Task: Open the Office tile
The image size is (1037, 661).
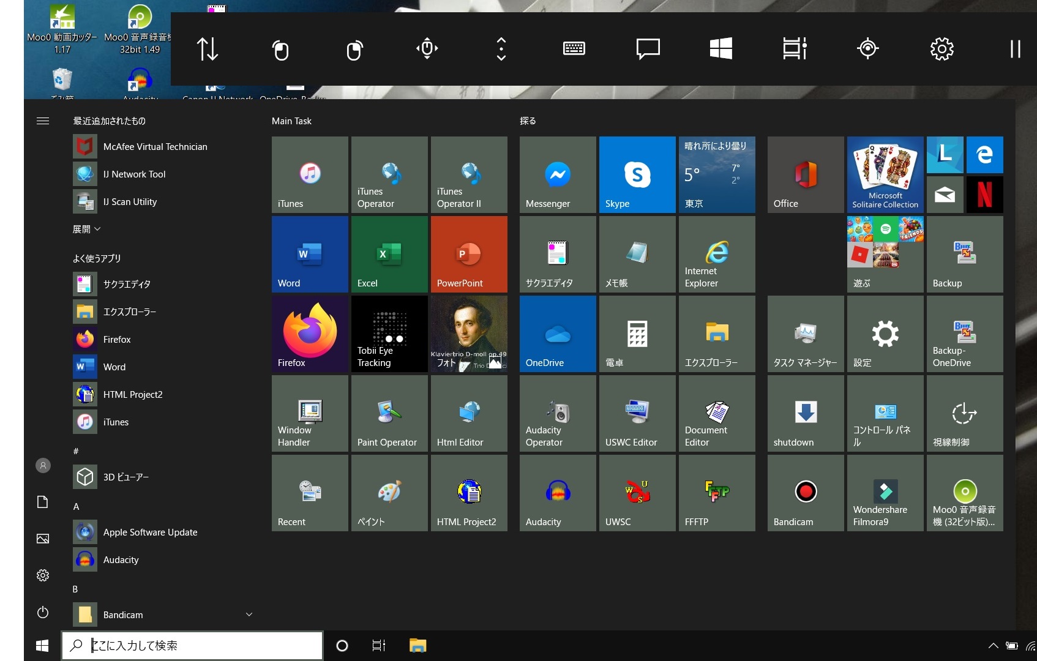Action: [806, 174]
